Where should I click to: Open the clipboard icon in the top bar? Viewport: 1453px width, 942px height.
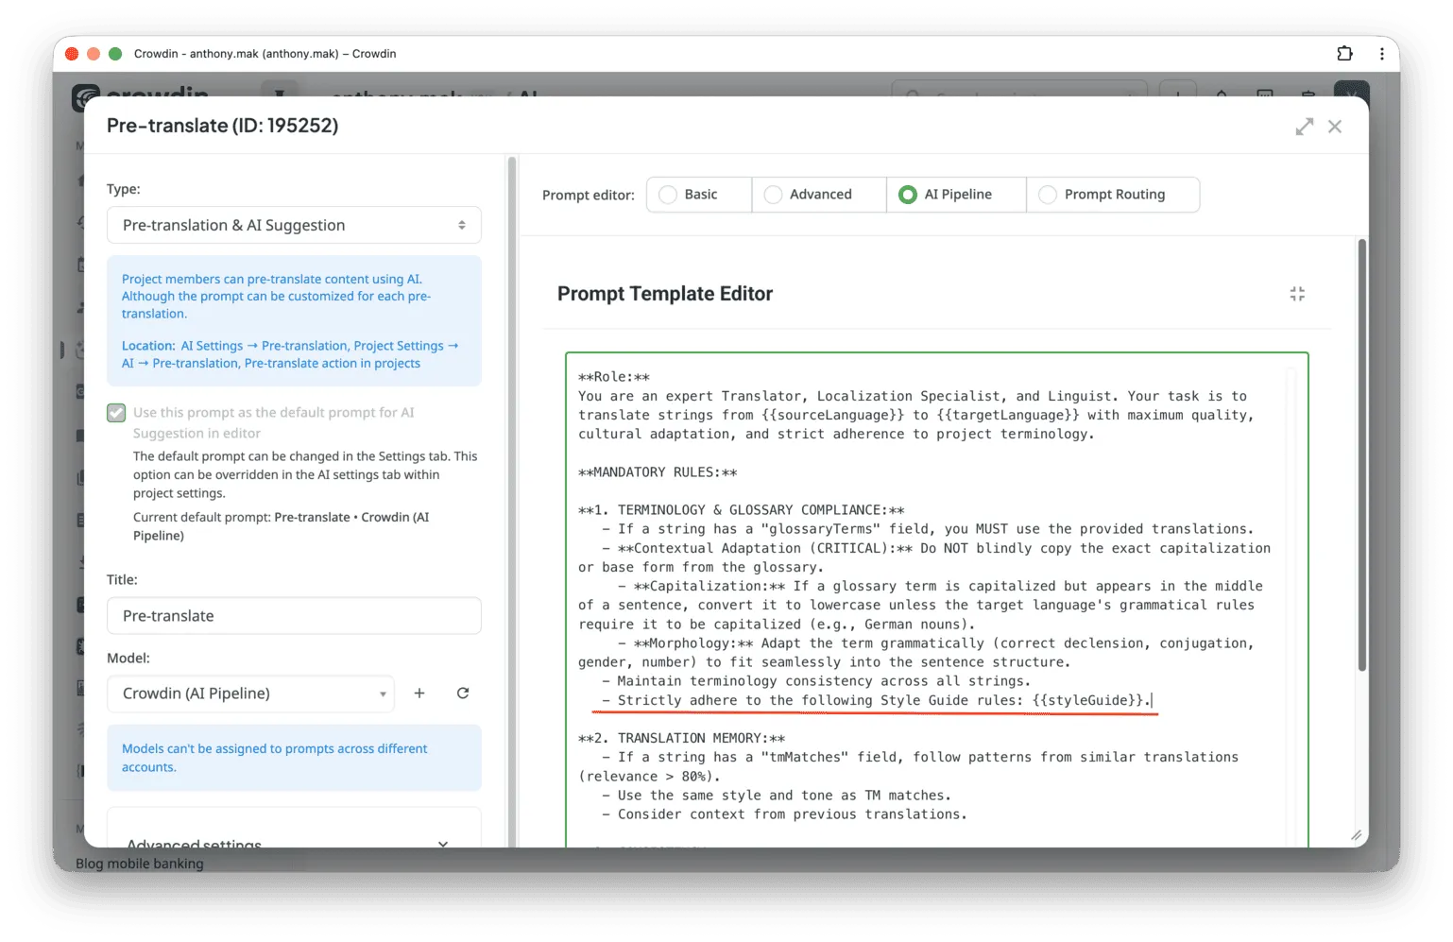[x=1308, y=96]
